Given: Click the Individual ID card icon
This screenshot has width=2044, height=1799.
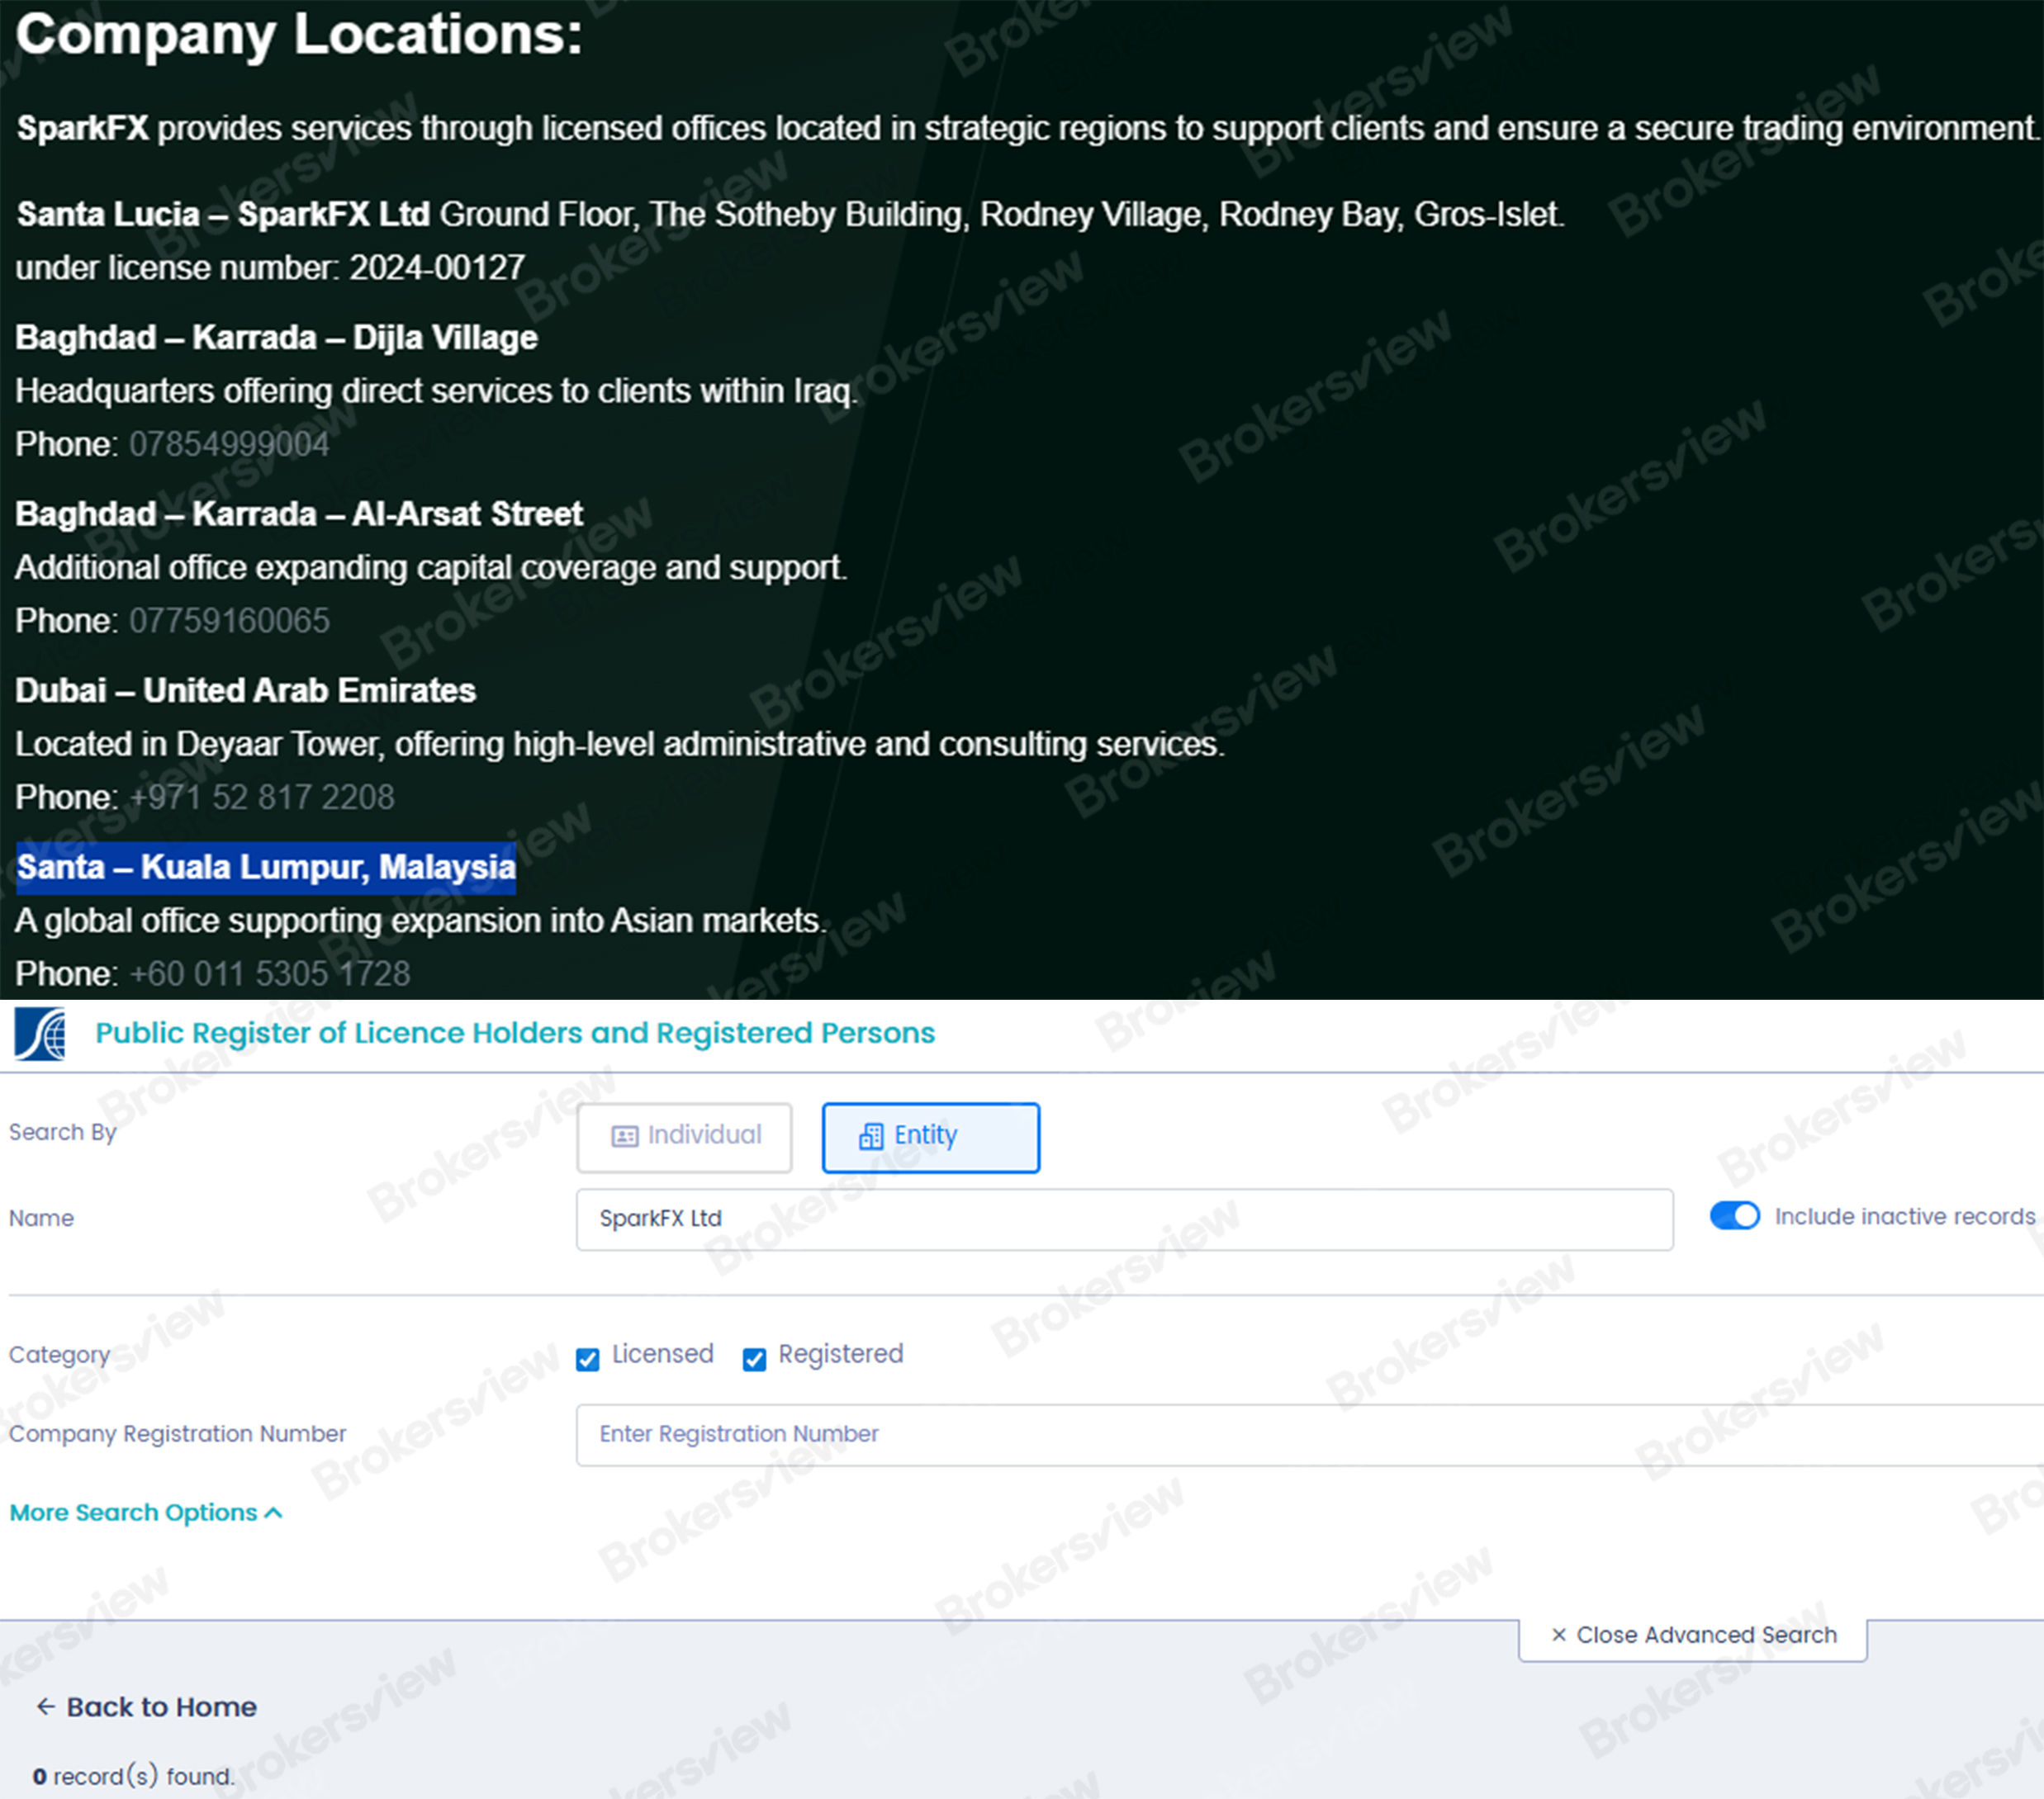Looking at the screenshot, I should (625, 1136).
